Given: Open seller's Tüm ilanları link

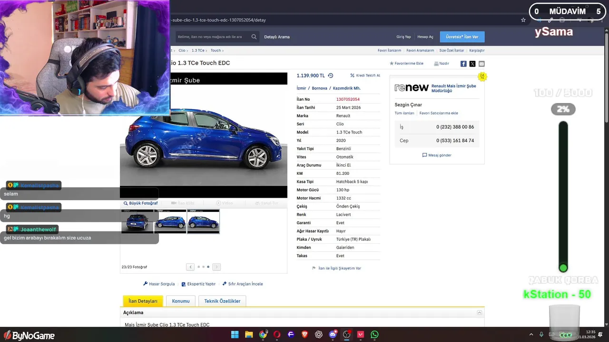Looking at the screenshot, I should (404, 113).
